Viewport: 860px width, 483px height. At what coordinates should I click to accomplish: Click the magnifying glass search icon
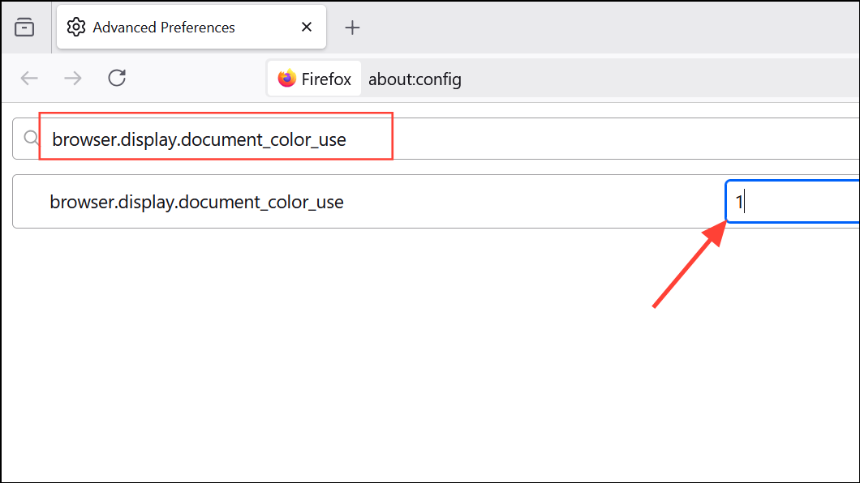(x=31, y=138)
